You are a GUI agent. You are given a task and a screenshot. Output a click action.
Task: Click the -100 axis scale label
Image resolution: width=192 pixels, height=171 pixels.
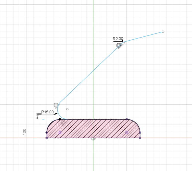click(24, 133)
